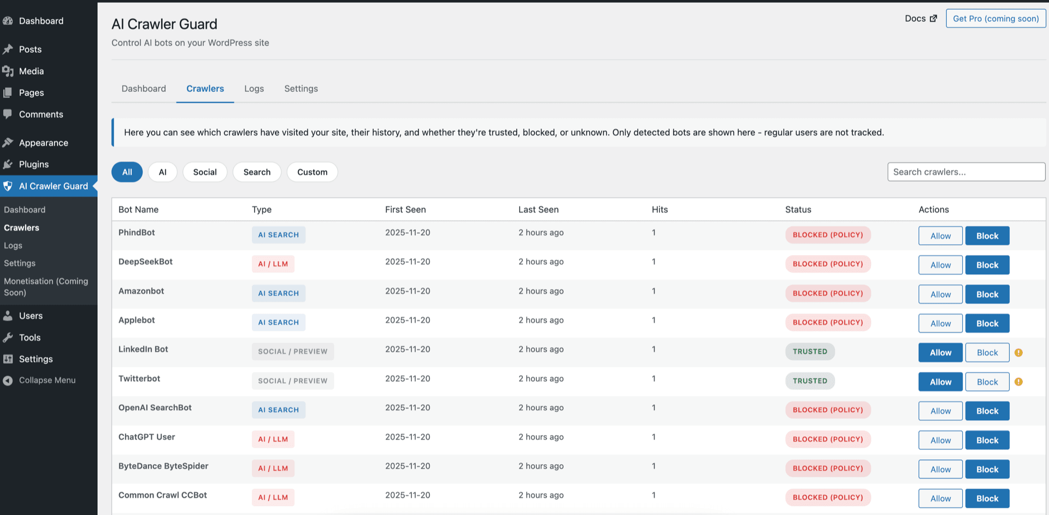This screenshot has height=515, width=1049.
Task: Toggle the Social filter pill
Action: [x=204, y=171]
